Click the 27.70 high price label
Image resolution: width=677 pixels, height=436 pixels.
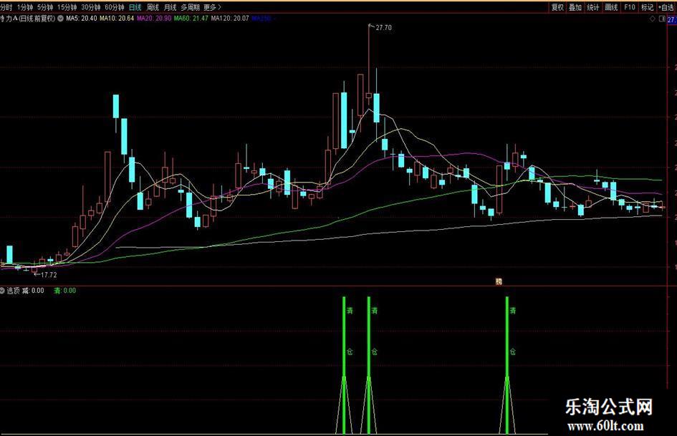[x=383, y=28]
